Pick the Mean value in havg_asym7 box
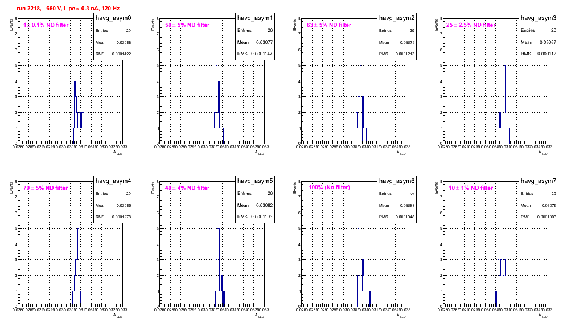 [x=549, y=206]
